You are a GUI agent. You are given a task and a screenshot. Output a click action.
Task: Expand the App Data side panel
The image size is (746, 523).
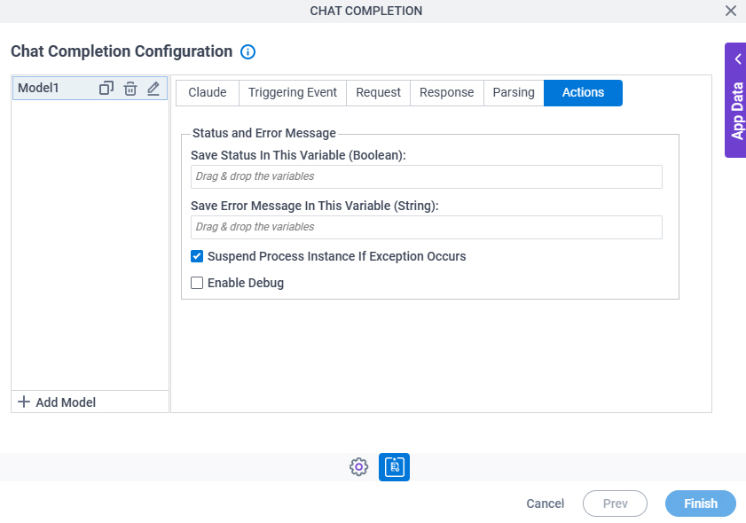pos(736,100)
